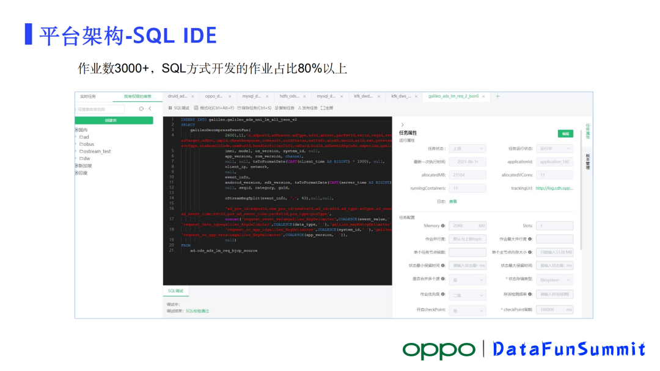This screenshot has height=371, width=660.
Task: Click the properties panel vertical scrollbar
Action: (x=581, y=190)
